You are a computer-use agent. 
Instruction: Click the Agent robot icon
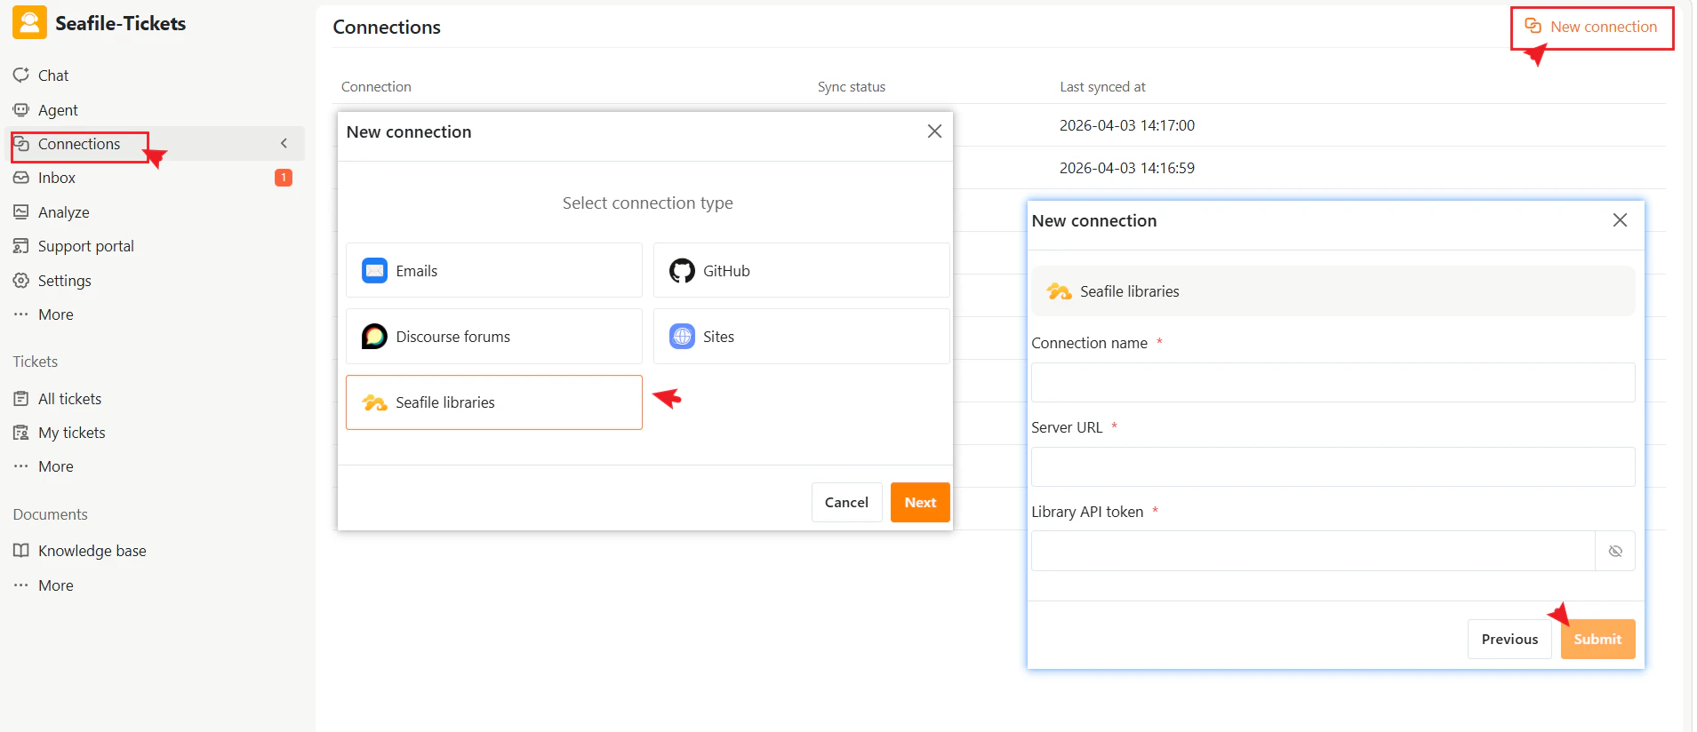click(x=21, y=109)
